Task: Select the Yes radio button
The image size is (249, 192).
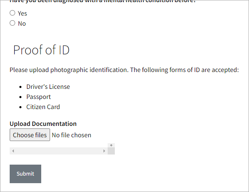Action: tap(12, 13)
